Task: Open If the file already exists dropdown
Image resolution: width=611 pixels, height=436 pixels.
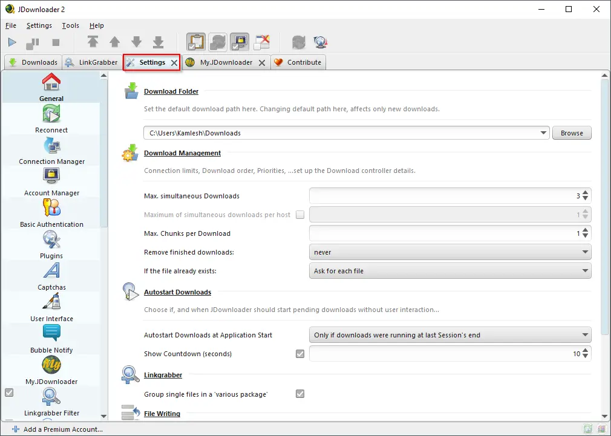Action: (450, 271)
